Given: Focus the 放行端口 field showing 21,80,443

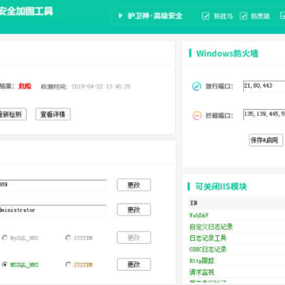Looking at the screenshot, I should click(264, 86).
